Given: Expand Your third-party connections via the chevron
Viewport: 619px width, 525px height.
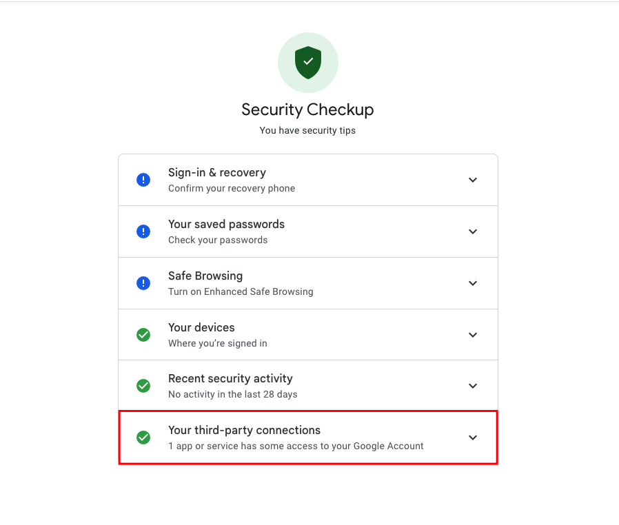Looking at the screenshot, I should pos(473,437).
